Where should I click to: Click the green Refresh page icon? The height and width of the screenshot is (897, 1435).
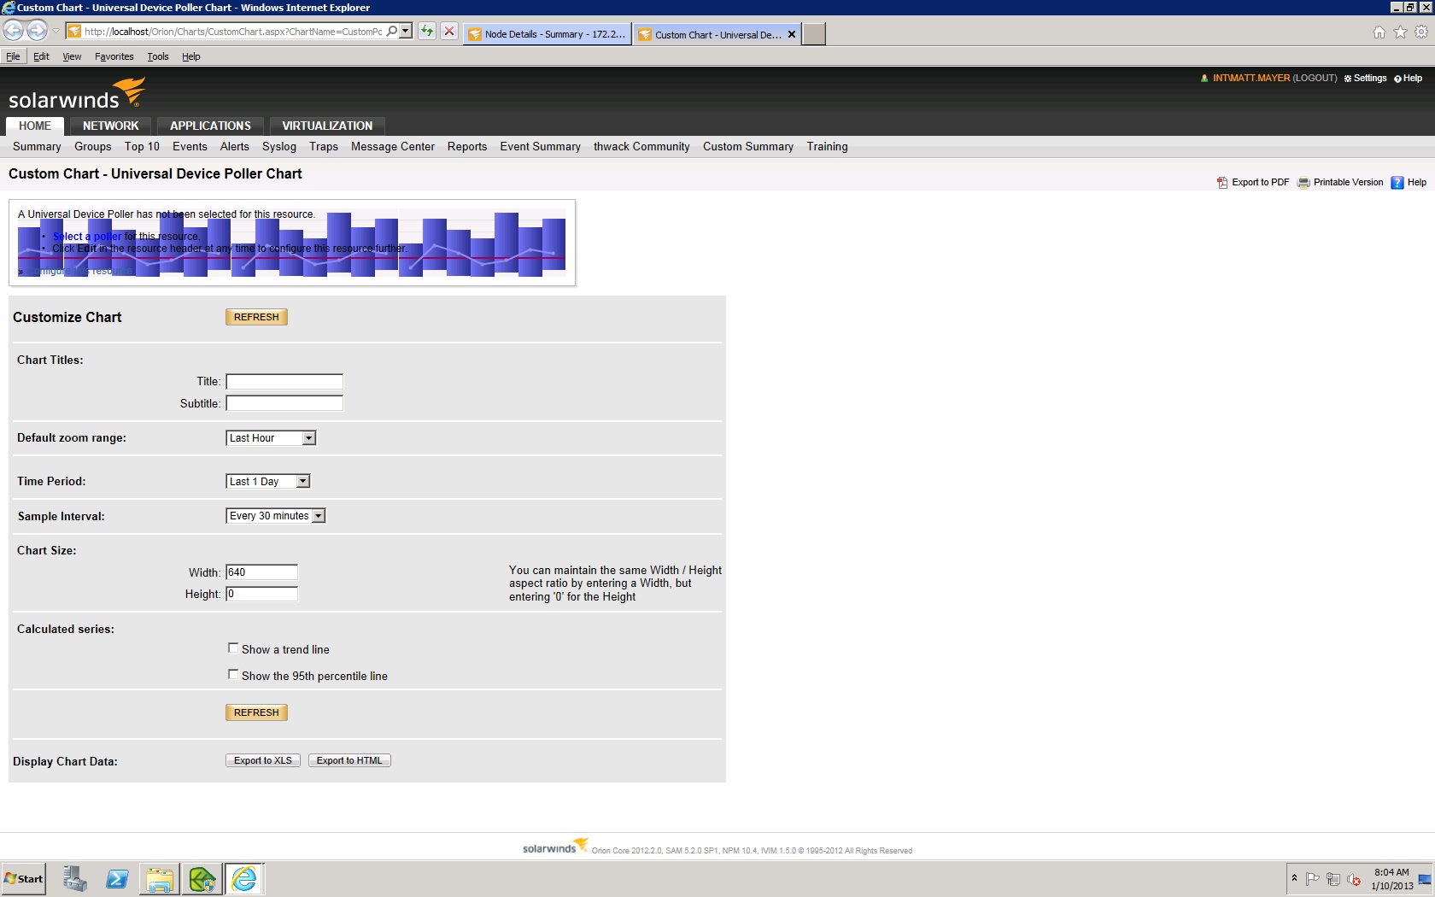426,32
